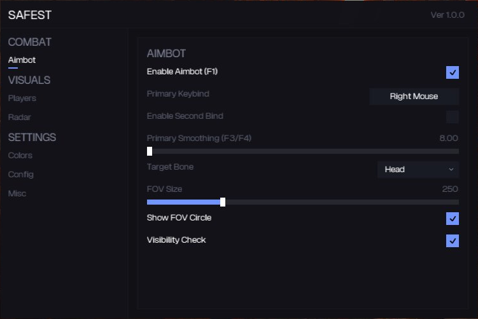Click the SAFEST title text

coord(30,15)
